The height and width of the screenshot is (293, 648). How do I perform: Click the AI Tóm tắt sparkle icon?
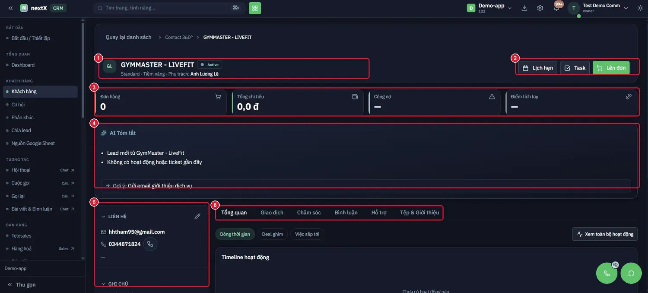pyautogui.click(x=104, y=133)
